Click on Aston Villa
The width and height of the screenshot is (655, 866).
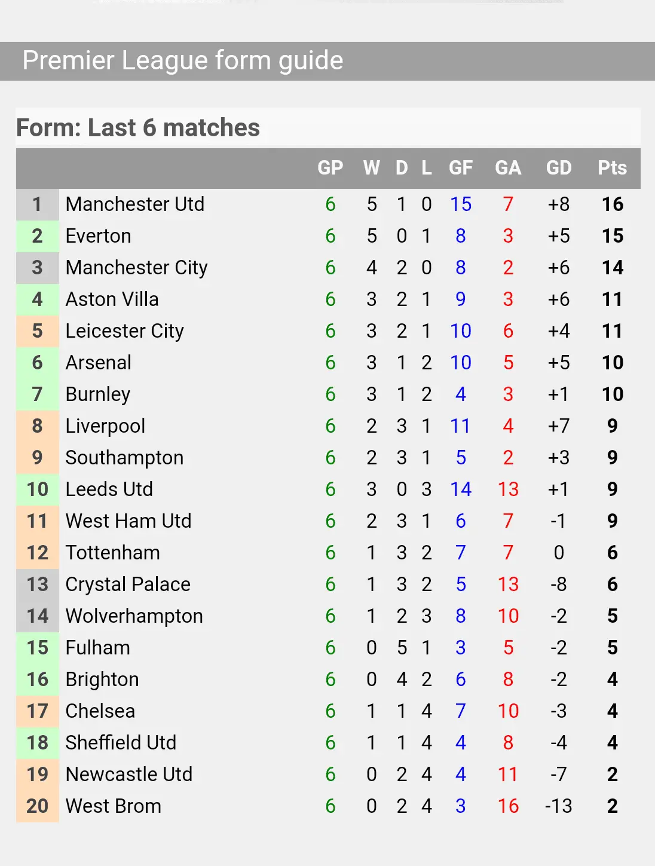coord(112,299)
